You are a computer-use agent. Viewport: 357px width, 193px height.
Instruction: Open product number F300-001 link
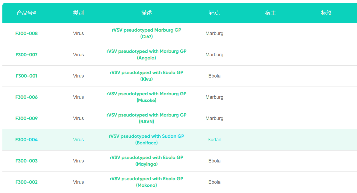pyautogui.click(x=26, y=76)
